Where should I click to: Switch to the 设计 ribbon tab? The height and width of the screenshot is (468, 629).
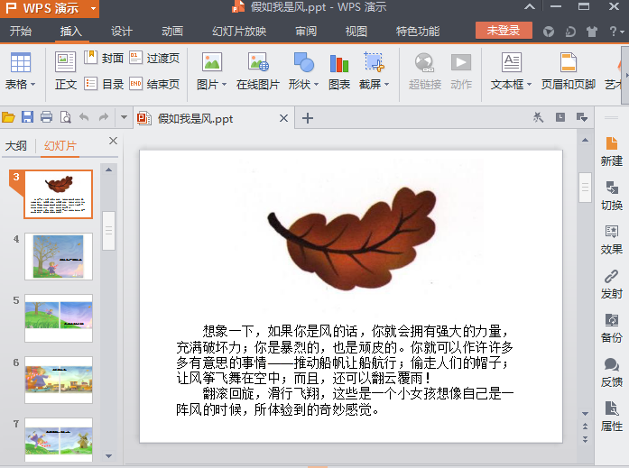[x=122, y=31]
